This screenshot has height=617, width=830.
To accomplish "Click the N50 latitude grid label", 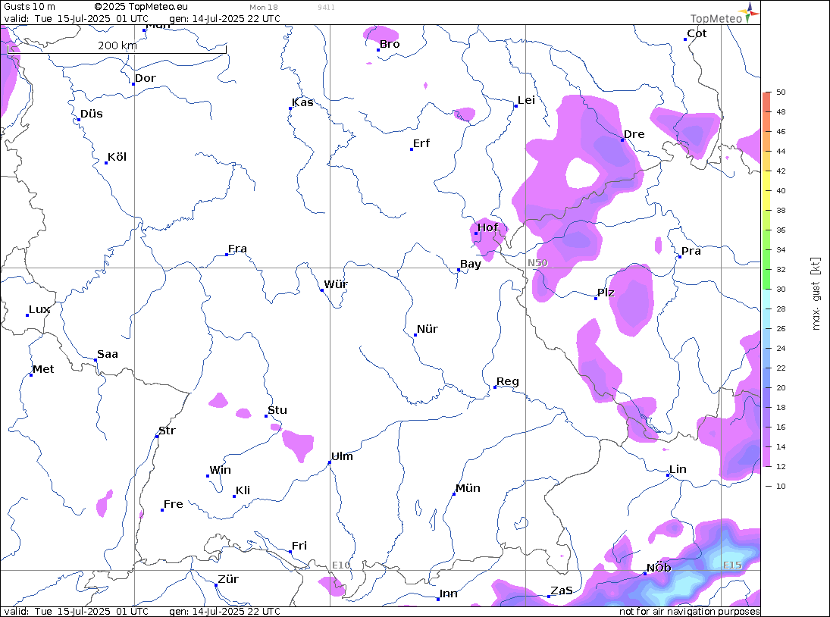I will coord(538,263).
